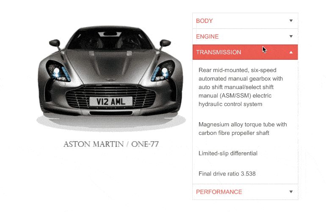Collapse TRANSMISSION using up arrow

pos(291,52)
